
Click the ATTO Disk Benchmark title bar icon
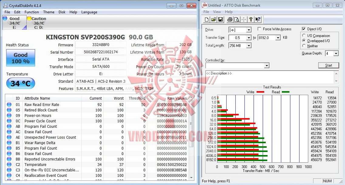pyautogui.click(x=205, y=5)
